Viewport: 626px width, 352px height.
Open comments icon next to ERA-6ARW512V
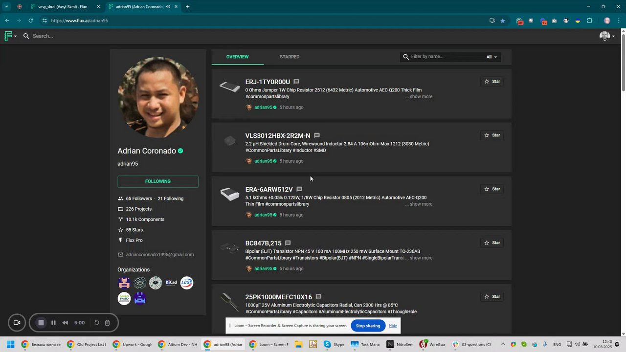click(299, 189)
